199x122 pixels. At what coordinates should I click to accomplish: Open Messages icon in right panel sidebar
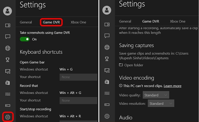click(107, 36)
